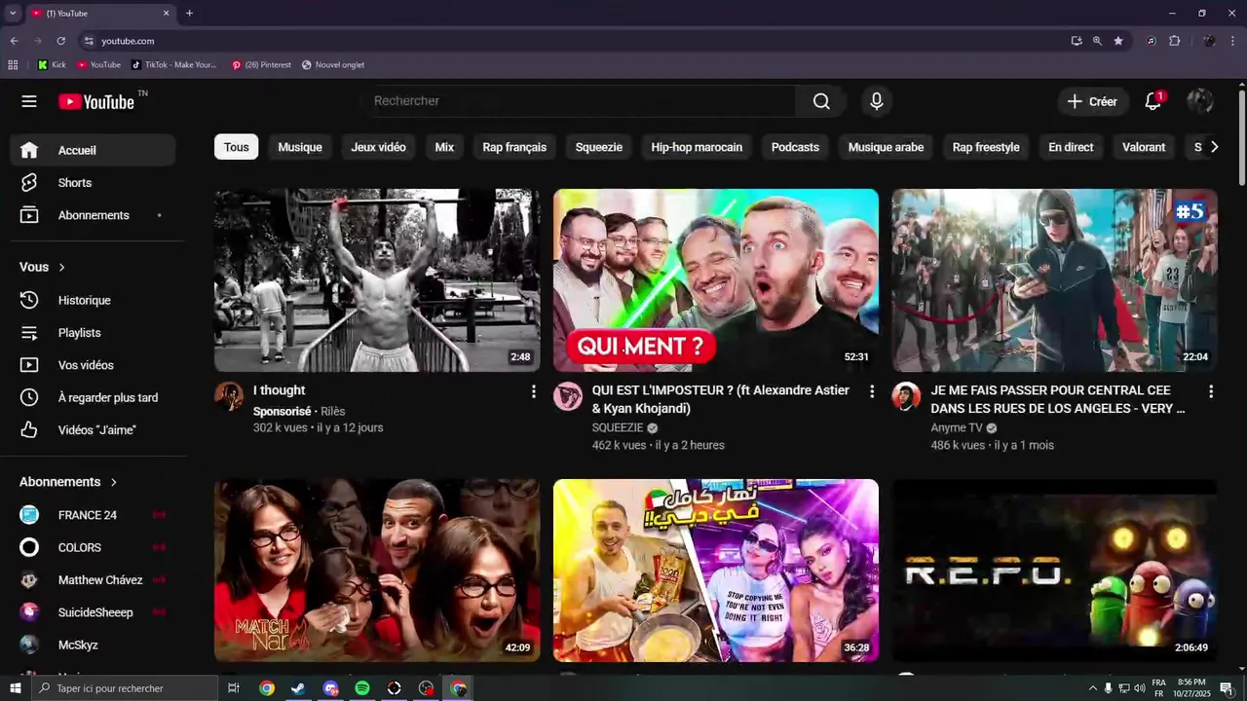Open options for "I thought" video
Image resolution: width=1247 pixels, height=701 pixels.
point(533,391)
